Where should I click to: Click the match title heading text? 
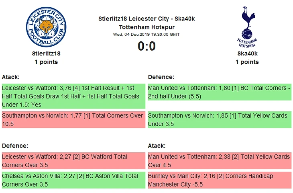pyautogui.click(x=146, y=23)
